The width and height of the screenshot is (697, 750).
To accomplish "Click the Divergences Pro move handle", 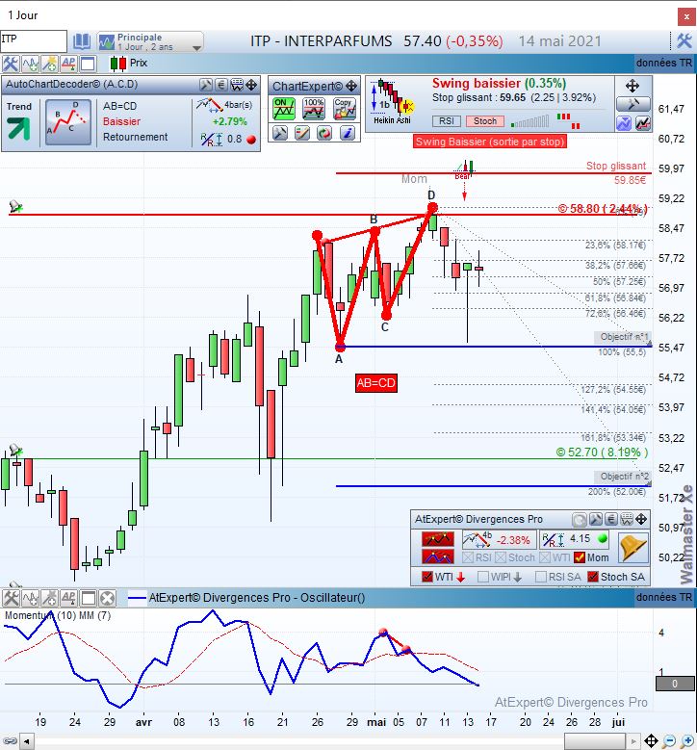I will pos(641,520).
